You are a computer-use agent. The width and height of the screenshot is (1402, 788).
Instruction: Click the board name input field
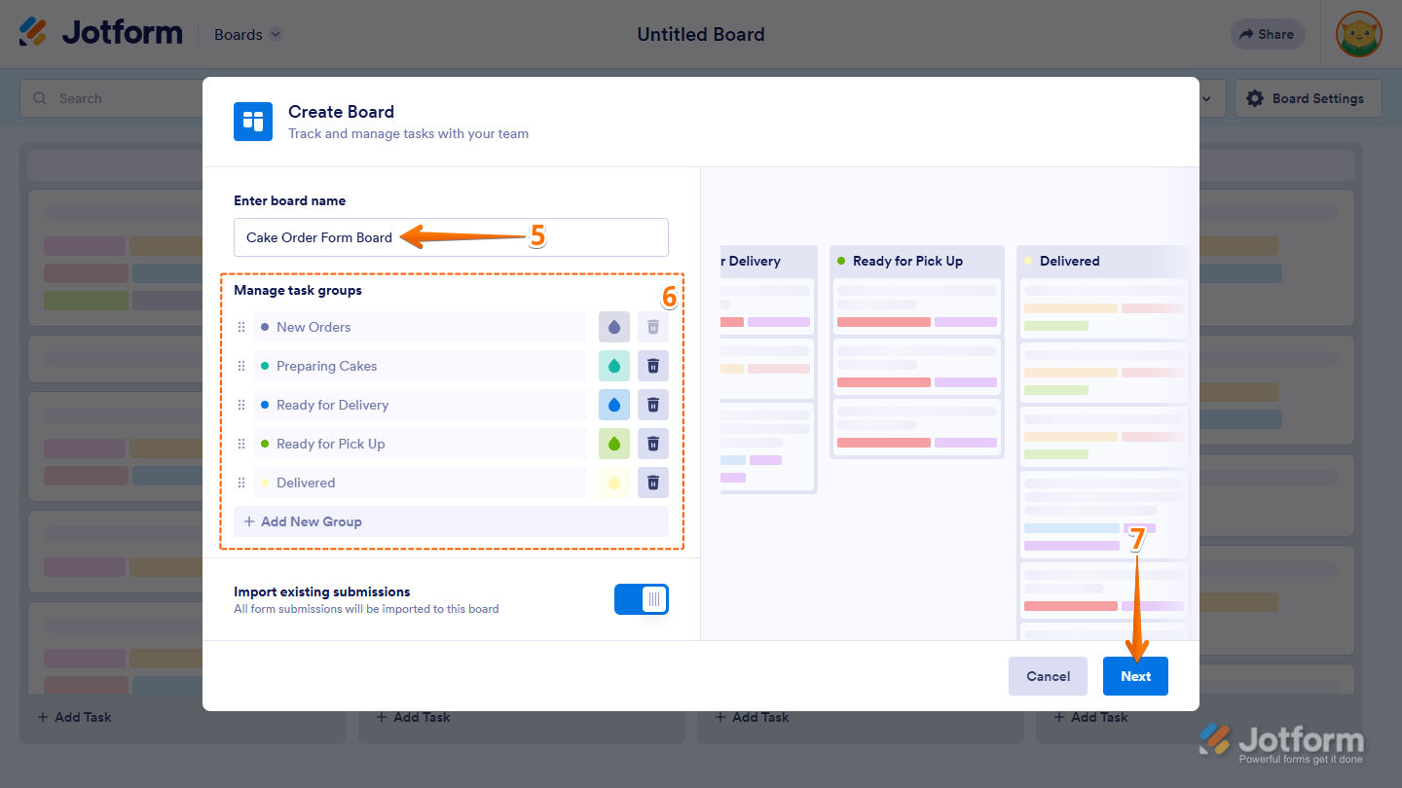point(451,237)
